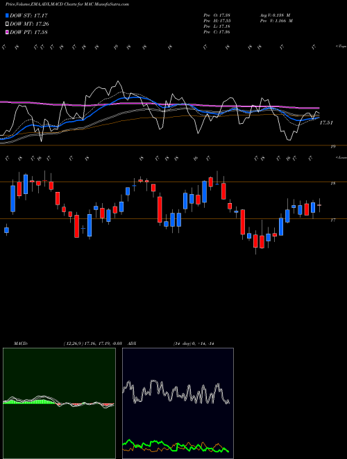Click the 'Pre C: 17.36' value
This screenshot has width=347, height=459.
[x=217, y=32]
